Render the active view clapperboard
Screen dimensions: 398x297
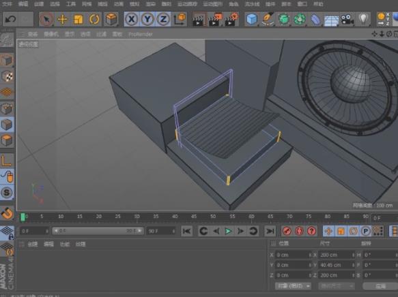click(x=198, y=20)
